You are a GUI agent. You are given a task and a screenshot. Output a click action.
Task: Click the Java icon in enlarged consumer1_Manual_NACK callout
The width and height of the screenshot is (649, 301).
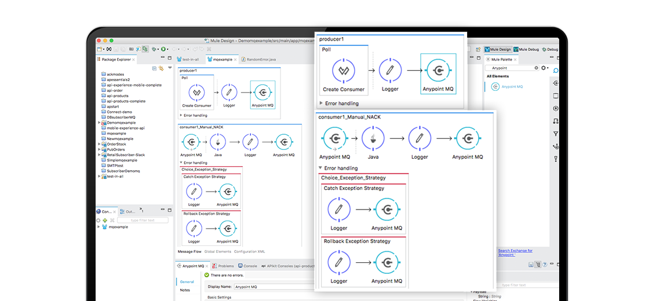point(373,139)
